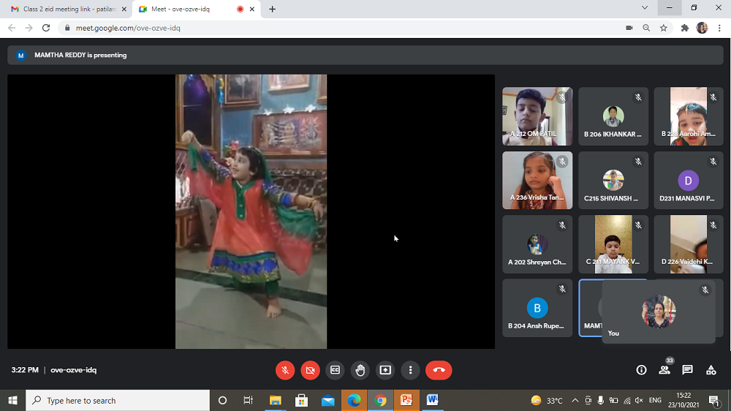Expand Chrome's tab search chevron
This screenshot has width=731, height=411.
click(644, 8)
